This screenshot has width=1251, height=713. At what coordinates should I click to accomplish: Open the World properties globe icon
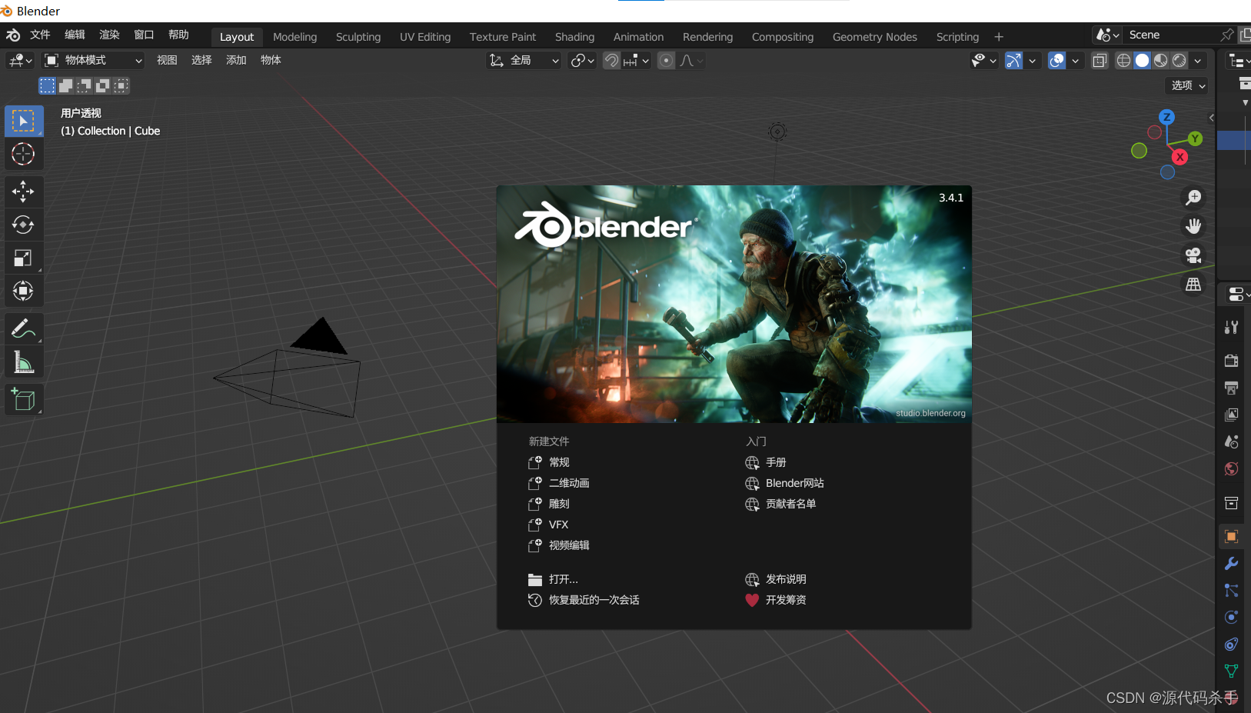click(1231, 468)
